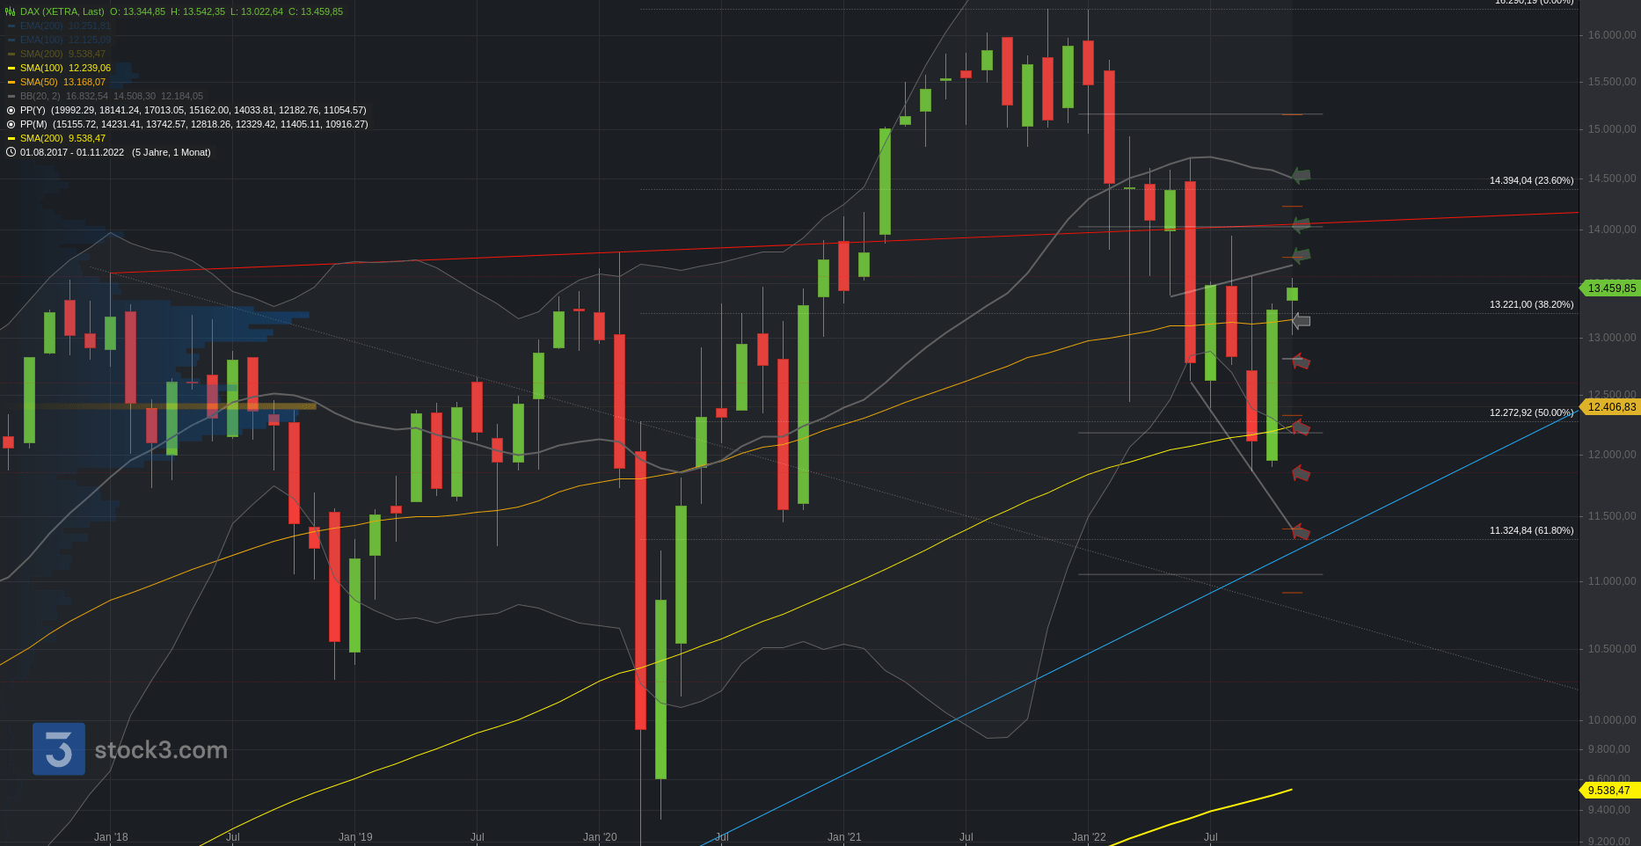Select the lowest red arrow marker
Viewport: 1641px width, 846px height.
(x=1302, y=532)
